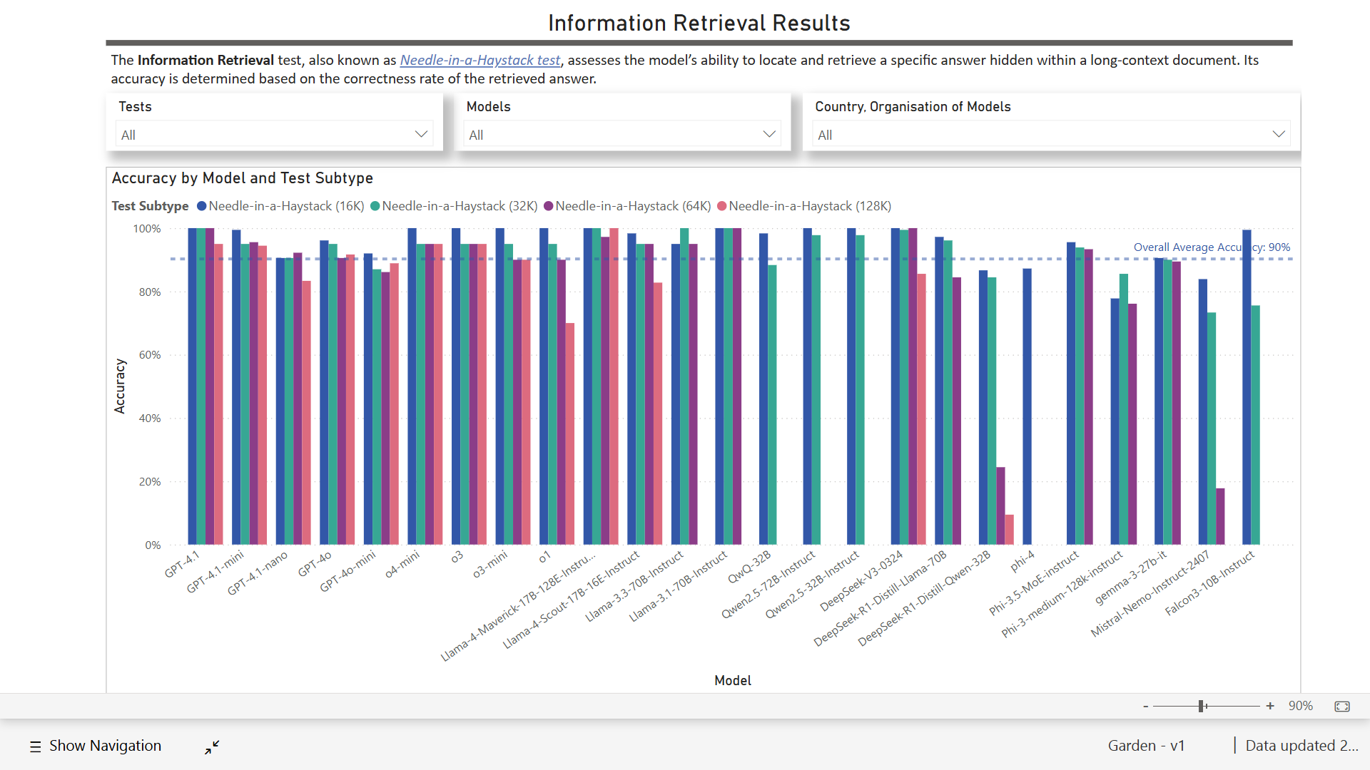
Task: Click the QwQ-32B axis label
Action: pos(750,568)
